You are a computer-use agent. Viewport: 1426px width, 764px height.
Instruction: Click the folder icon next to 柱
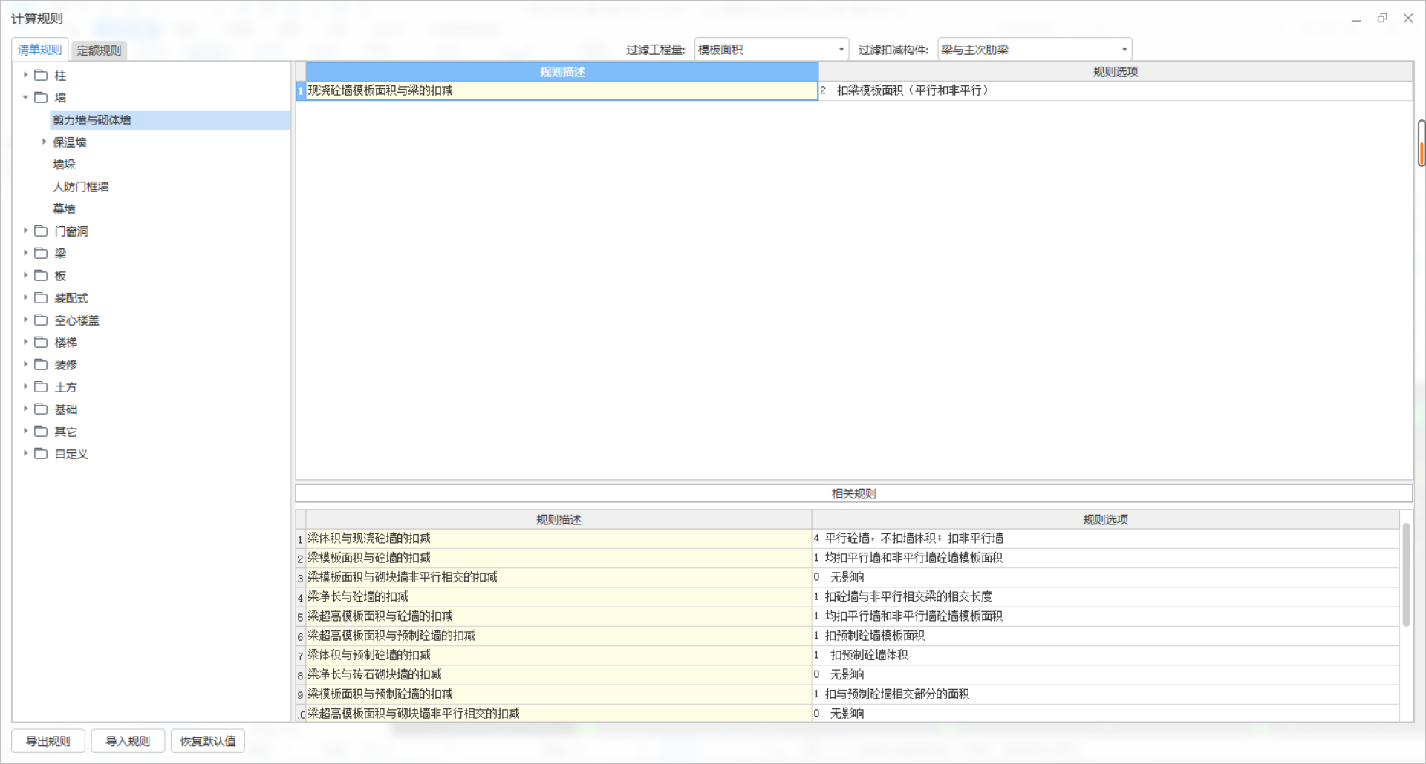tap(41, 75)
